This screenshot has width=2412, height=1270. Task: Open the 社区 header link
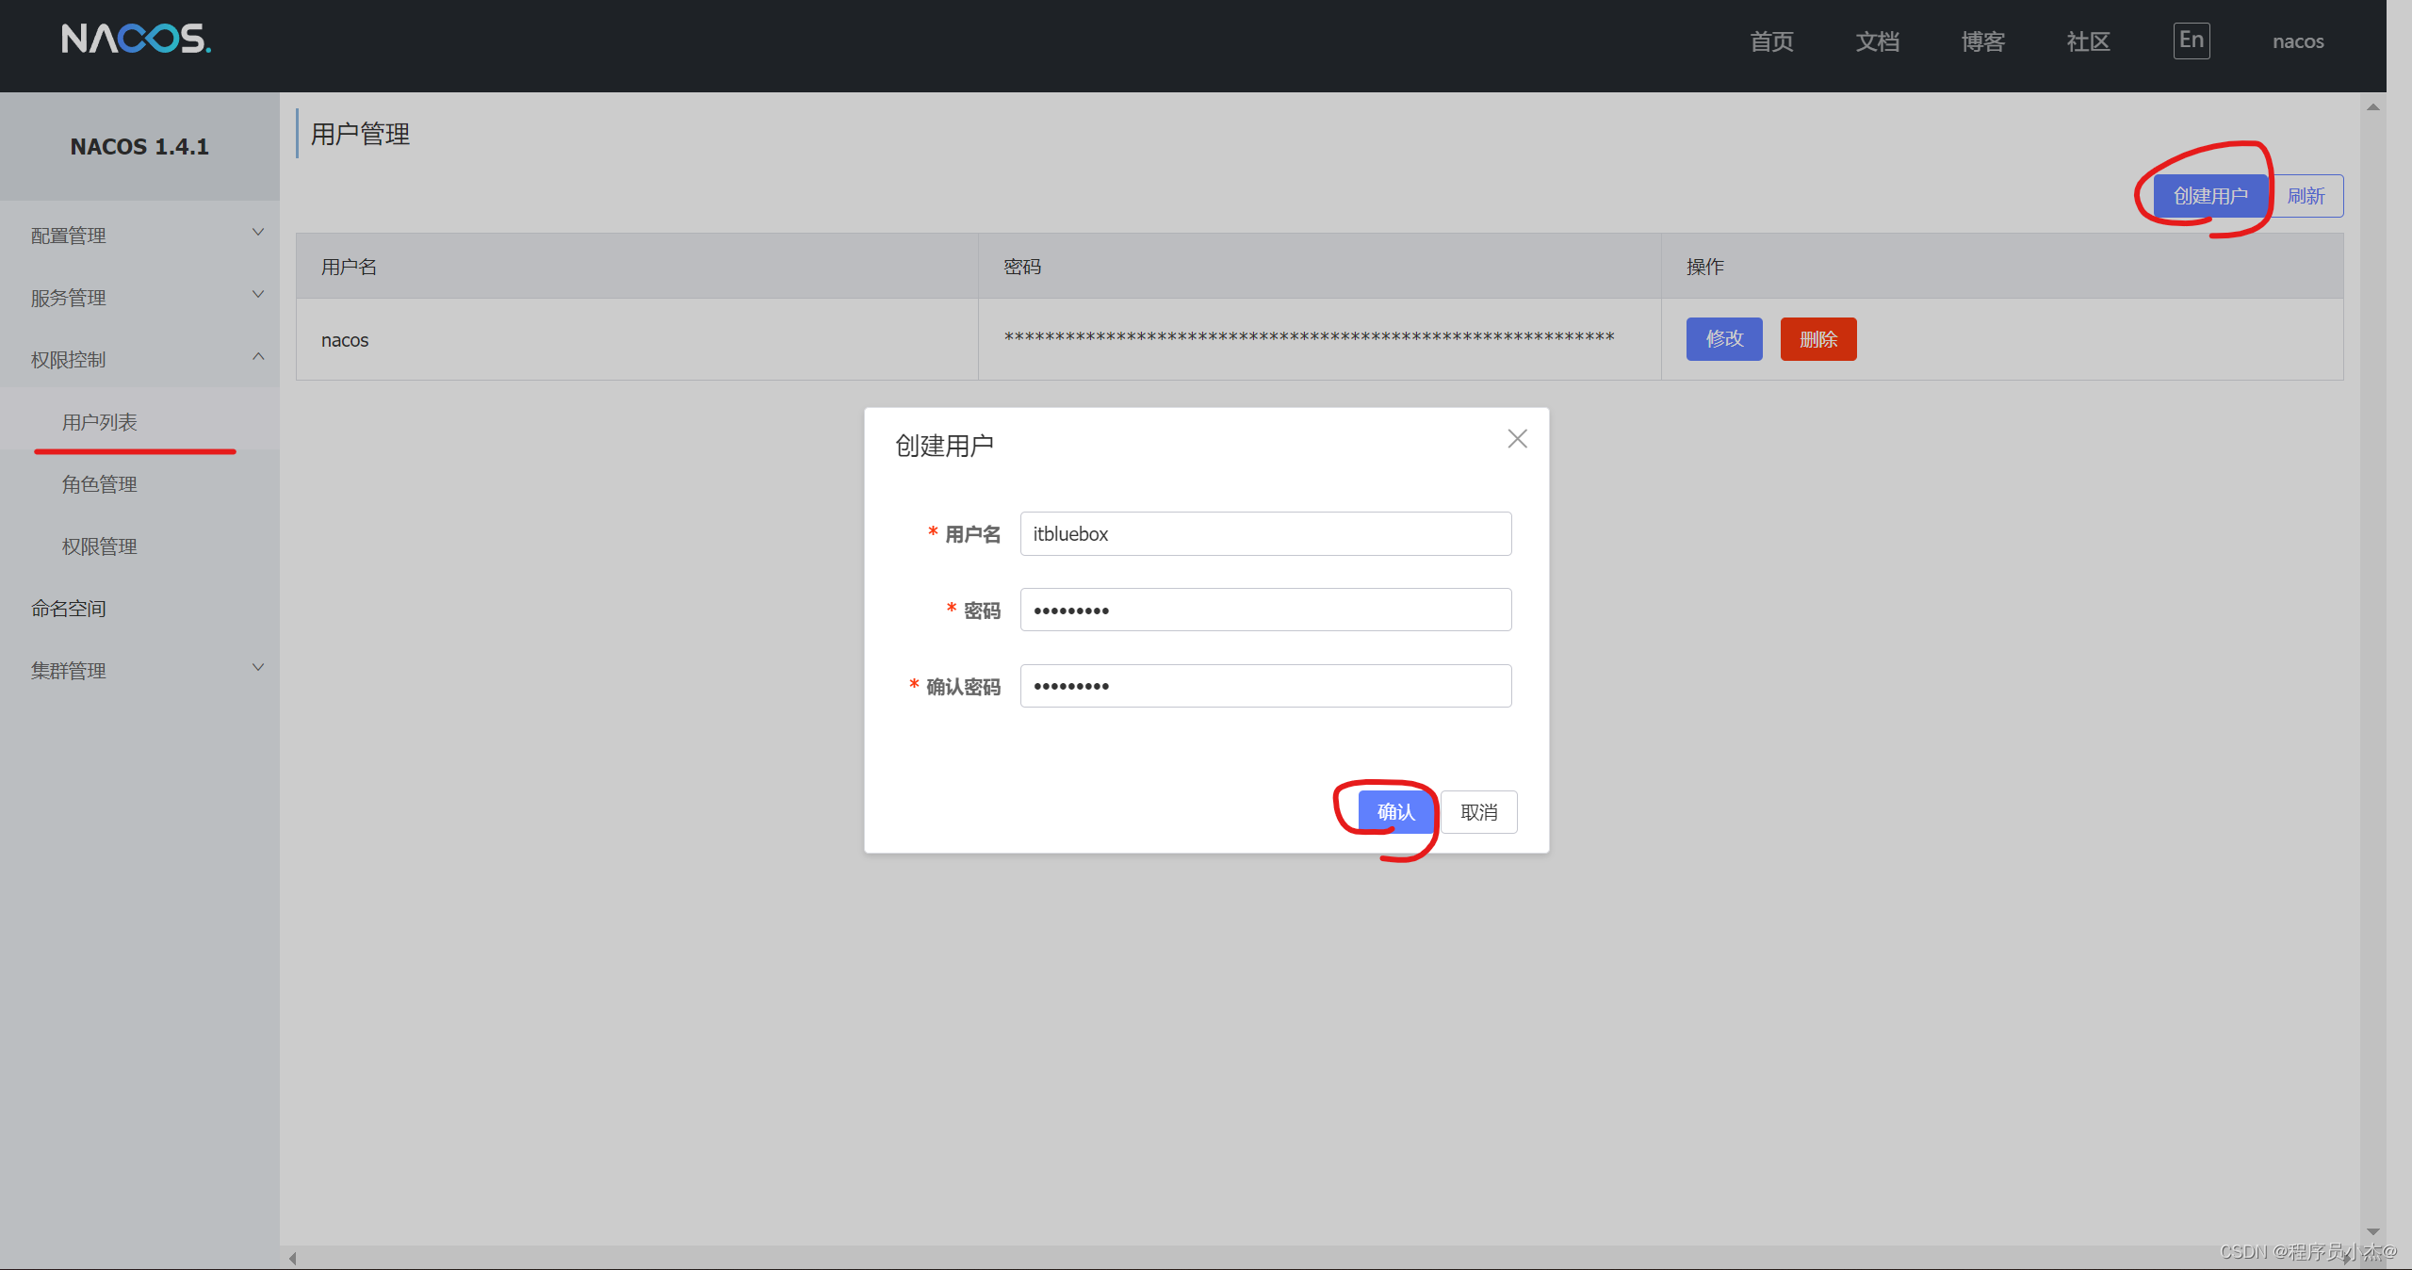[2088, 41]
